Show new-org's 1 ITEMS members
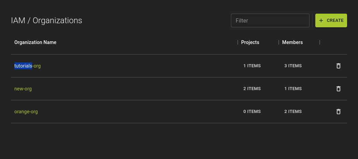The image size is (358, 159). (293, 89)
